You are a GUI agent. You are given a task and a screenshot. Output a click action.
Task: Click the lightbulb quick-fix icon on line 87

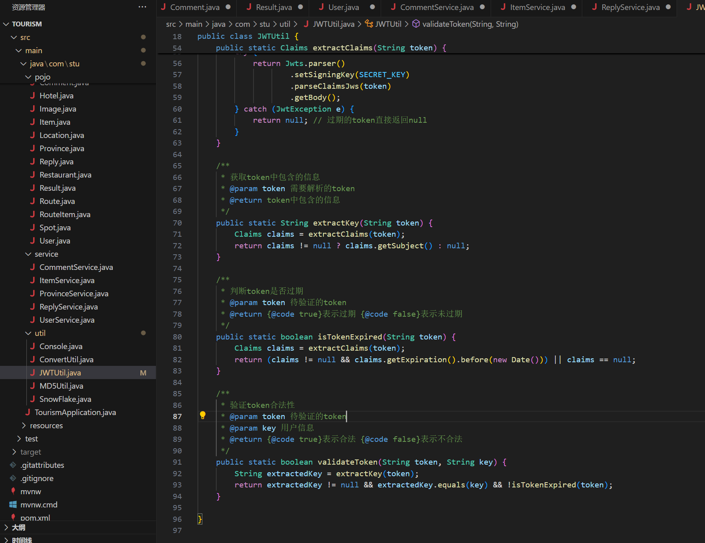(203, 415)
